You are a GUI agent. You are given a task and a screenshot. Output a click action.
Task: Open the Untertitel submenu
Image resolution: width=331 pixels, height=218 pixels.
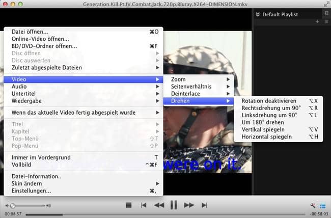pos(84,94)
